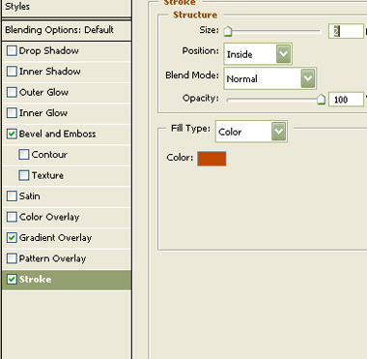Select the Pattern Overlay label
This screenshot has height=359, width=367.
(x=53, y=258)
